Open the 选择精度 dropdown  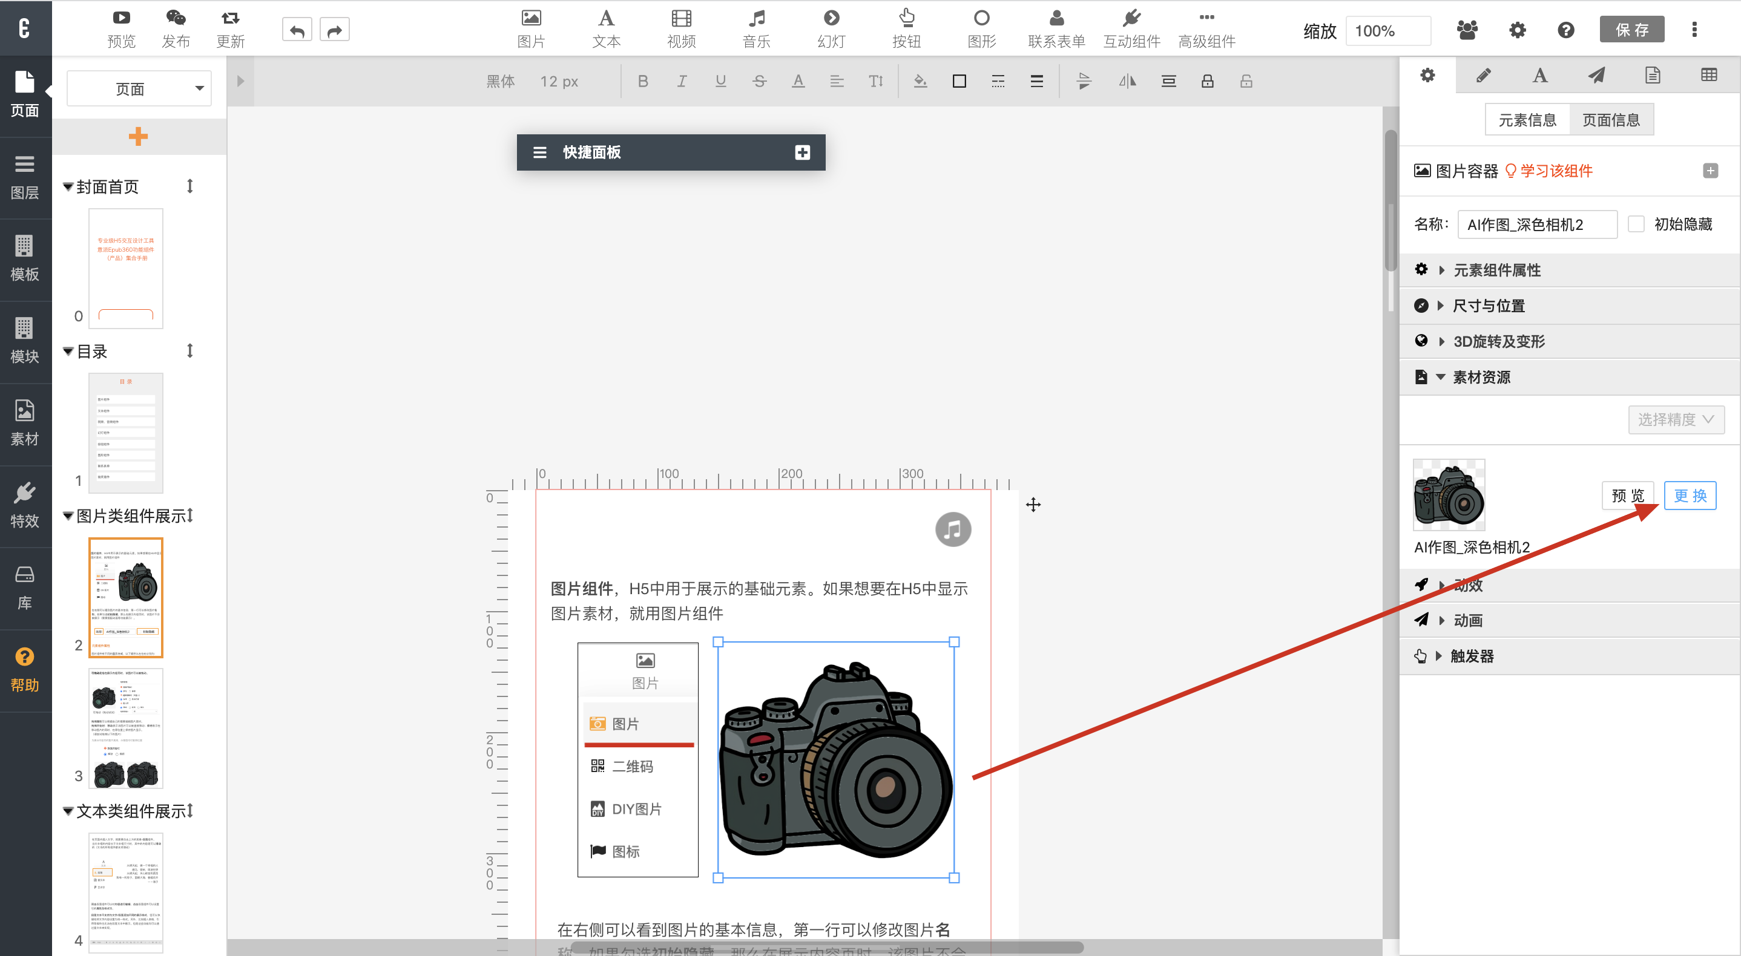(x=1676, y=419)
